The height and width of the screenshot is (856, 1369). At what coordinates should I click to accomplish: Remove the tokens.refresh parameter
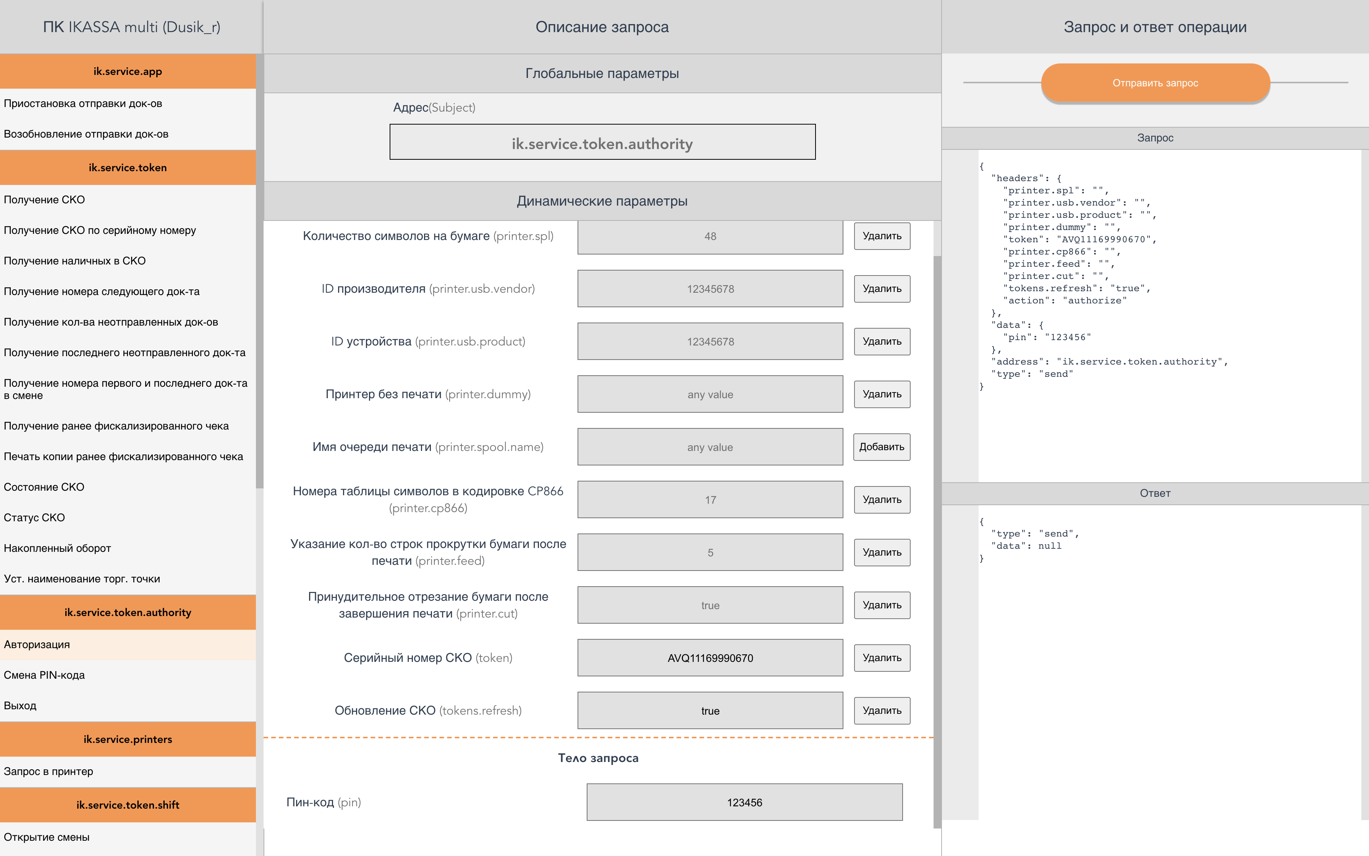click(x=881, y=710)
